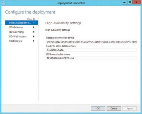
Task: Click the Folder to store database files field
Action: (91, 50)
